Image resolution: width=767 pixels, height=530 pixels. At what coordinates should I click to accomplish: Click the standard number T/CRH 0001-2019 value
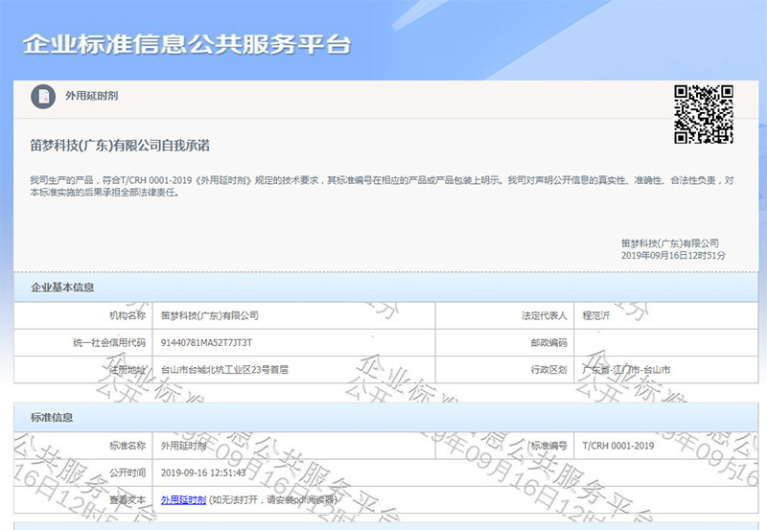(x=617, y=446)
